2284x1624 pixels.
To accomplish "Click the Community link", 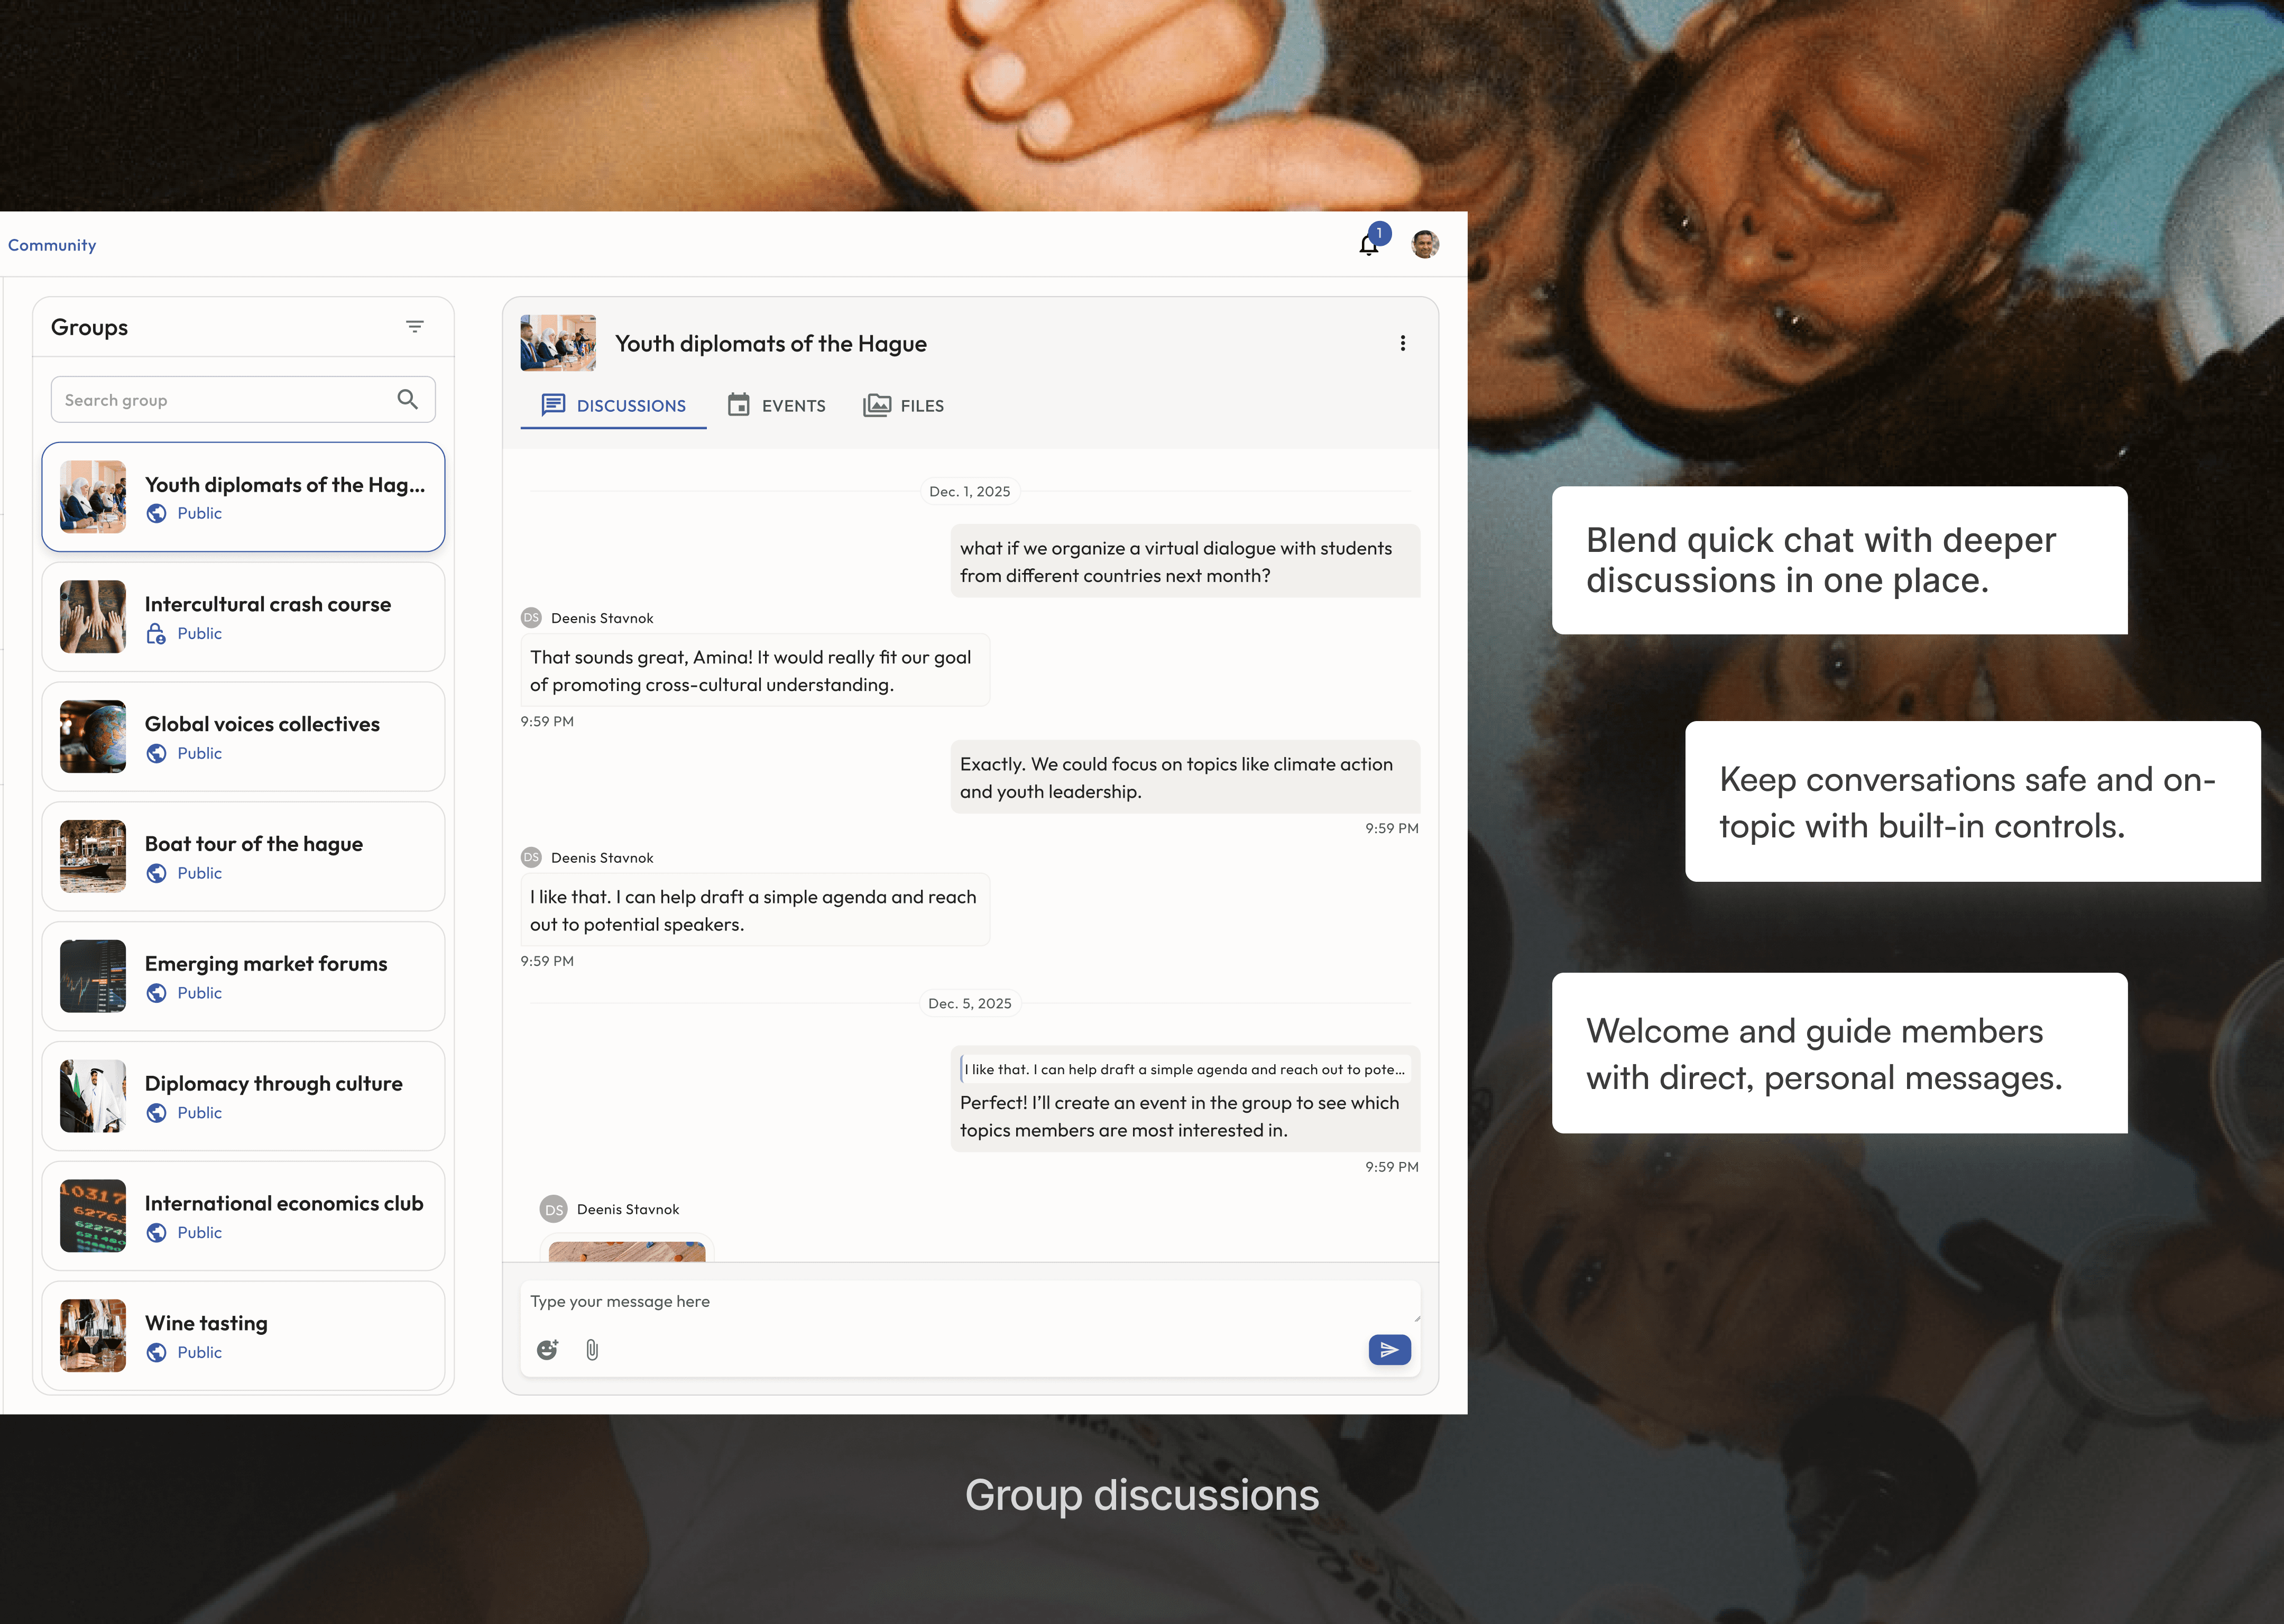I will [52, 245].
